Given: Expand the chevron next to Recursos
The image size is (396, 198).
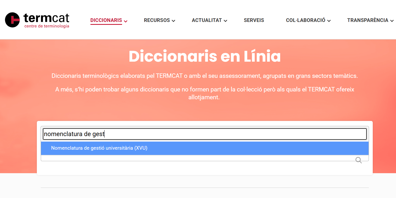Looking at the screenshot, I should tap(174, 21).
